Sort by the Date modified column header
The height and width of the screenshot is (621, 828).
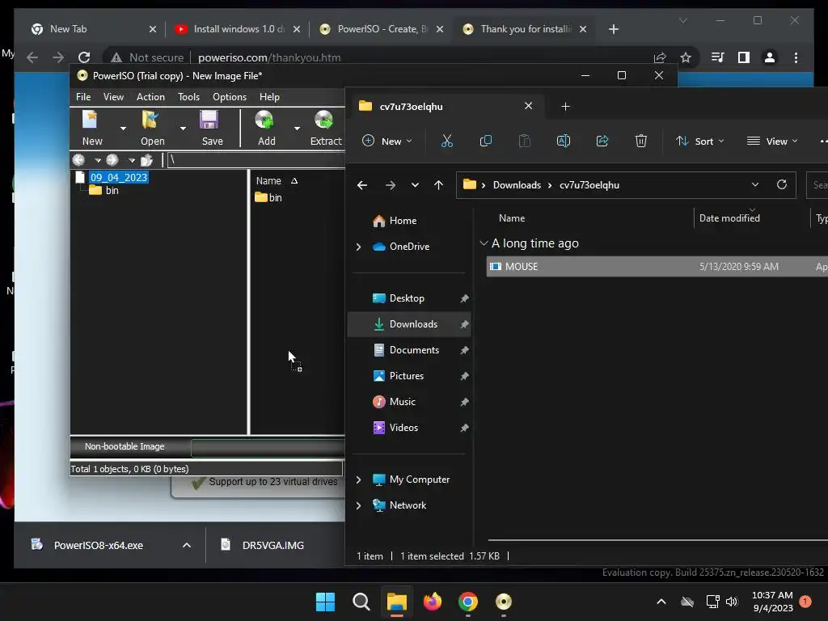pos(729,218)
